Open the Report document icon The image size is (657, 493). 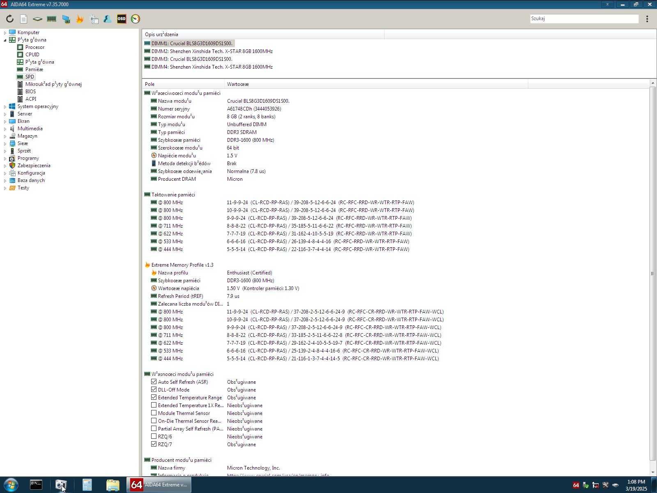tap(23, 19)
